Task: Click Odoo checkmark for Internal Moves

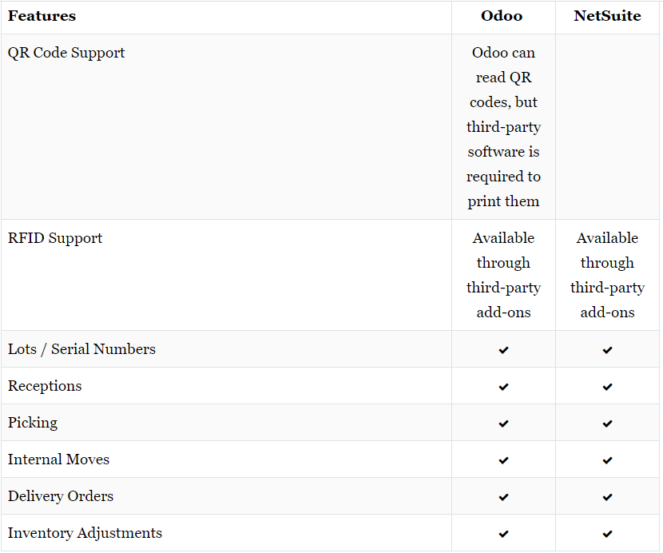Action: coord(503,460)
